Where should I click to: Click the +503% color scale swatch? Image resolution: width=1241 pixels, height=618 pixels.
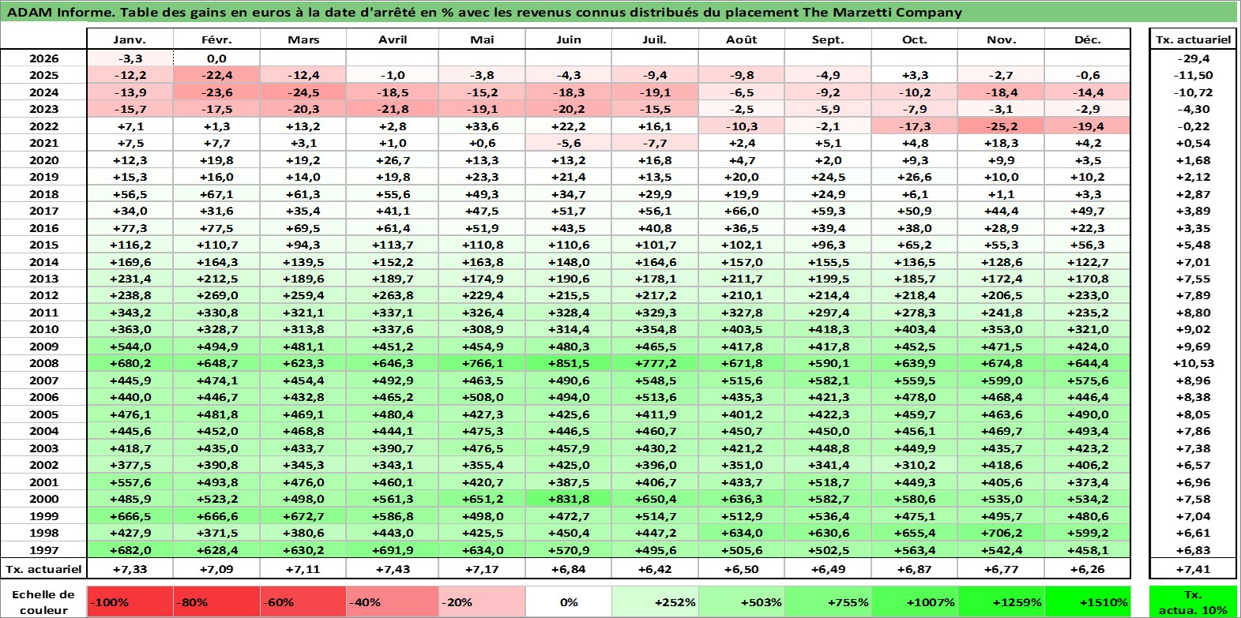click(x=741, y=601)
